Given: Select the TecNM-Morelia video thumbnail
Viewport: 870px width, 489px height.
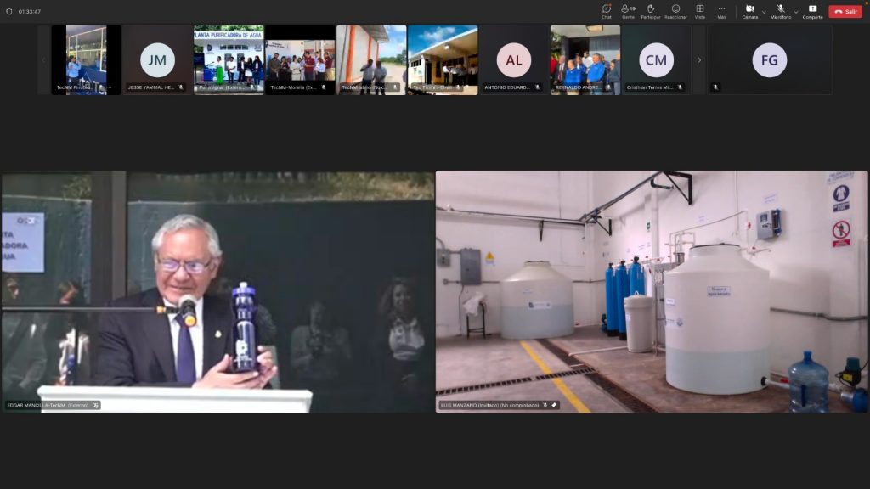Looking at the screenshot, I should (x=300, y=60).
